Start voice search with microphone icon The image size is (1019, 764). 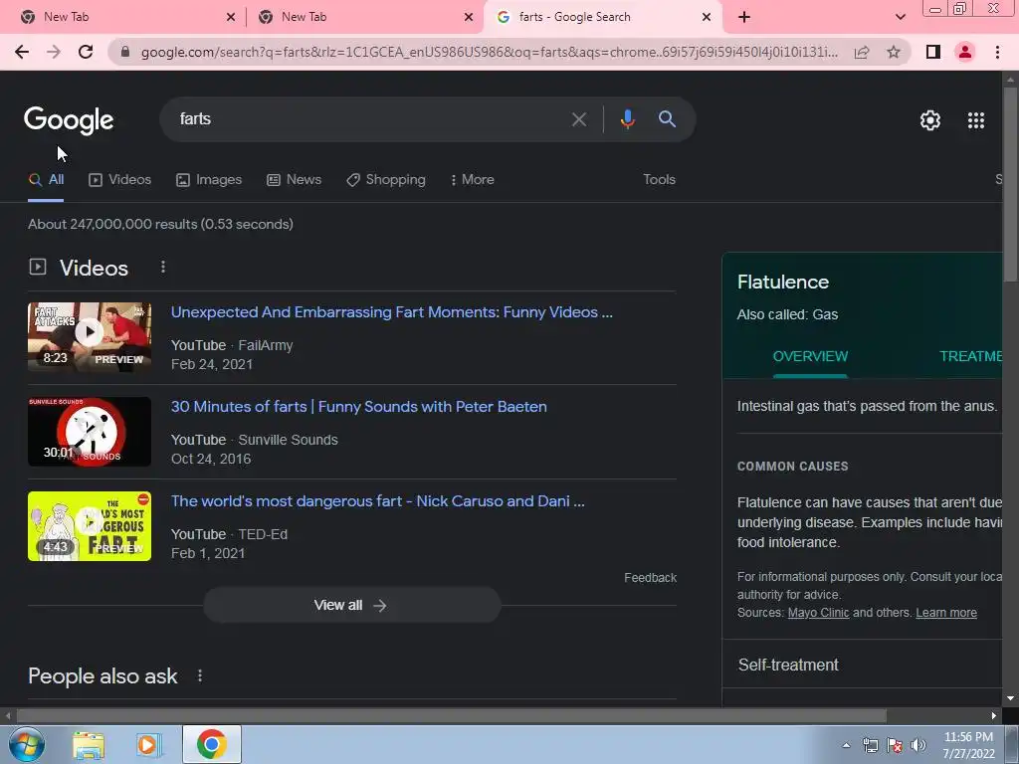click(627, 119)
